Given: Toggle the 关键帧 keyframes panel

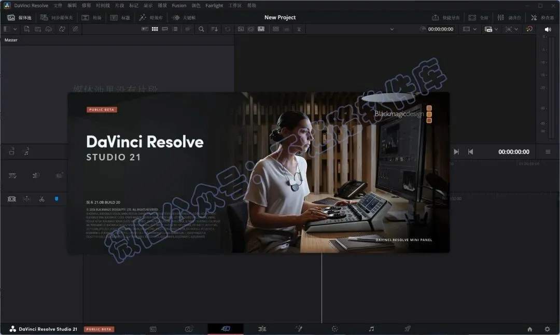Looking at the screenshot, I should click(184, 18).
